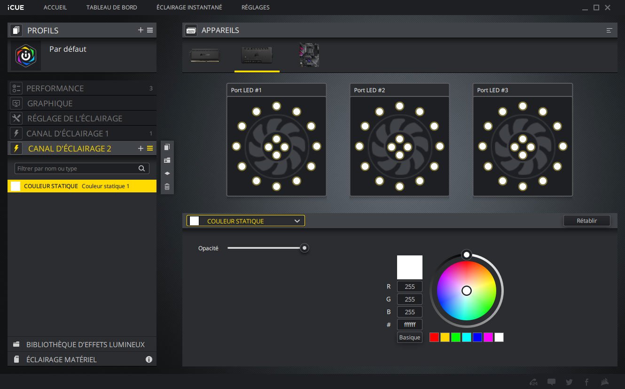
Task: Open the Canal d'éclairage 2 yellow menu icon
Action: pyautogui.click(x=150, y=149)
